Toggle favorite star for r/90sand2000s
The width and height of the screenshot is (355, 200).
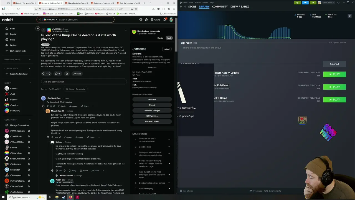pos(29,142)
